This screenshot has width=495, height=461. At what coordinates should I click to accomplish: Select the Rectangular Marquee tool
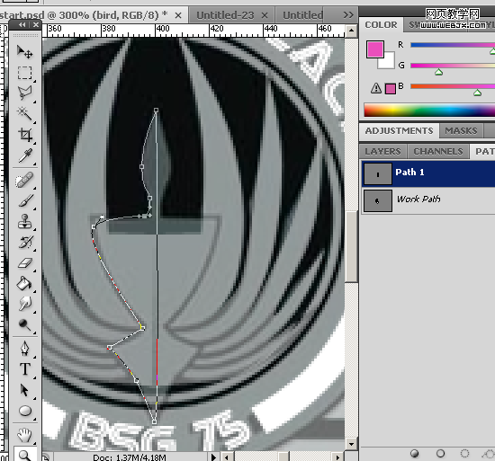24,73
